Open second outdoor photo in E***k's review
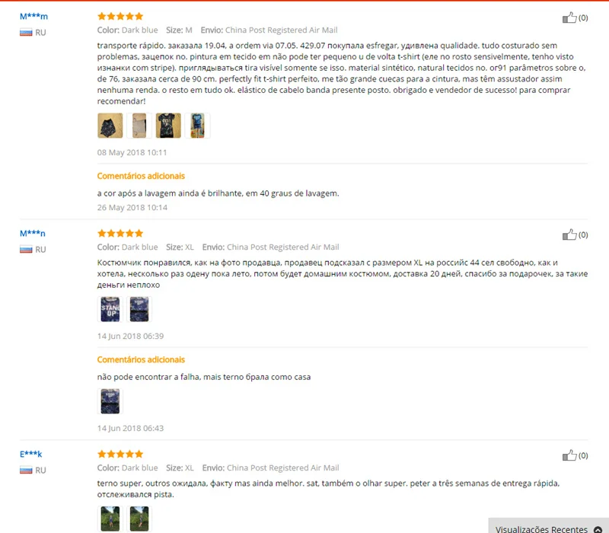The image size is (609, 533). (139, 519)
